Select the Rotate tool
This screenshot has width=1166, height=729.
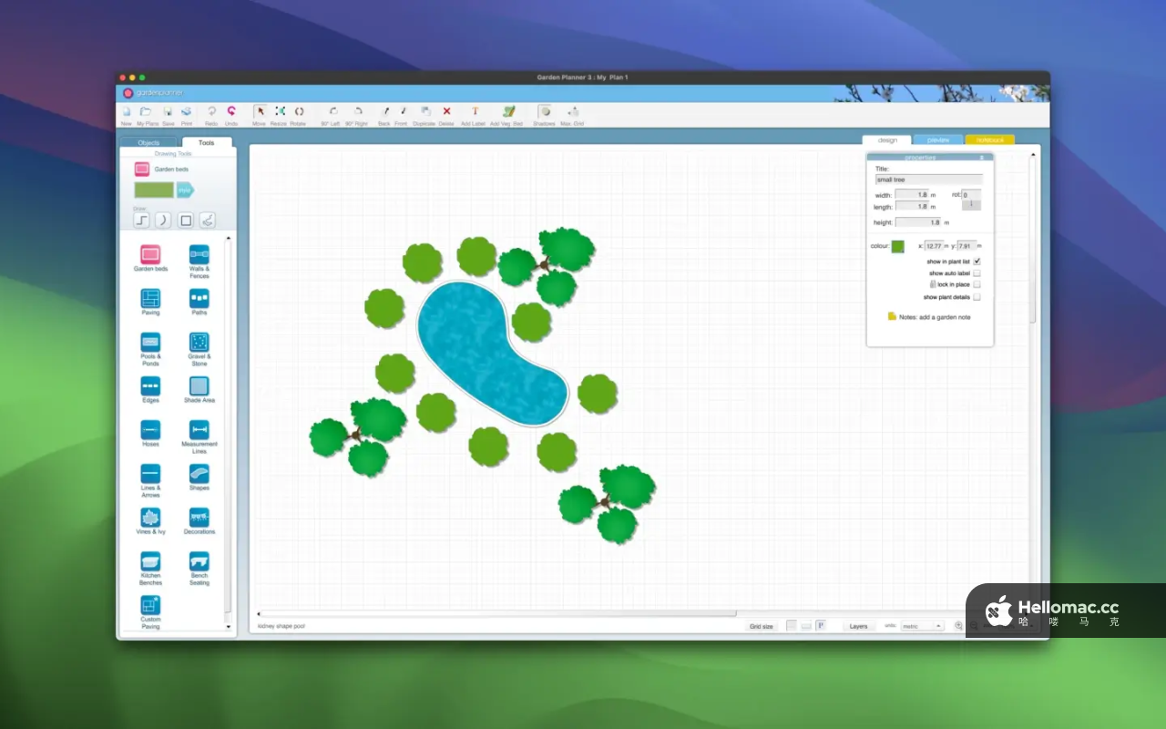[x=299, y=112]
